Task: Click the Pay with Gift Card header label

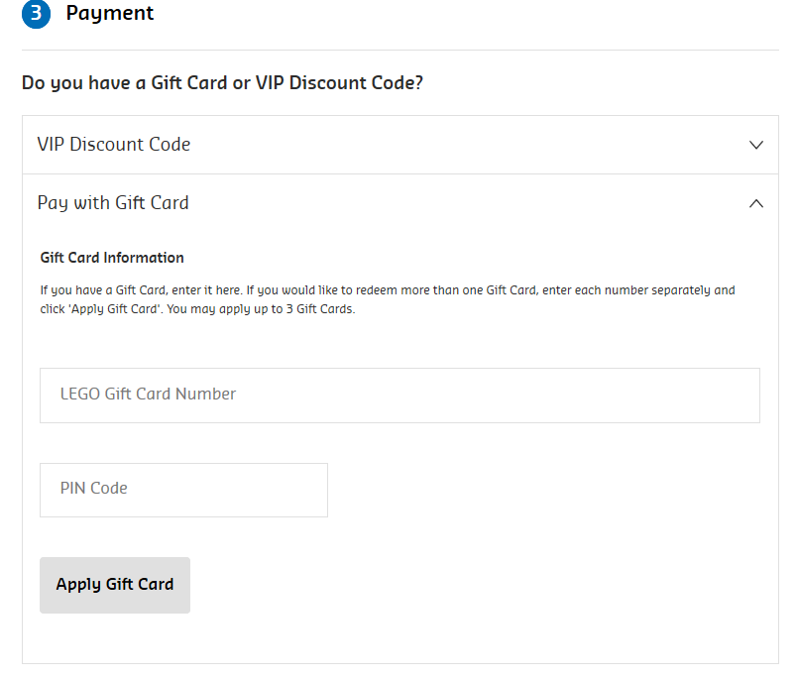Action: 113,203
